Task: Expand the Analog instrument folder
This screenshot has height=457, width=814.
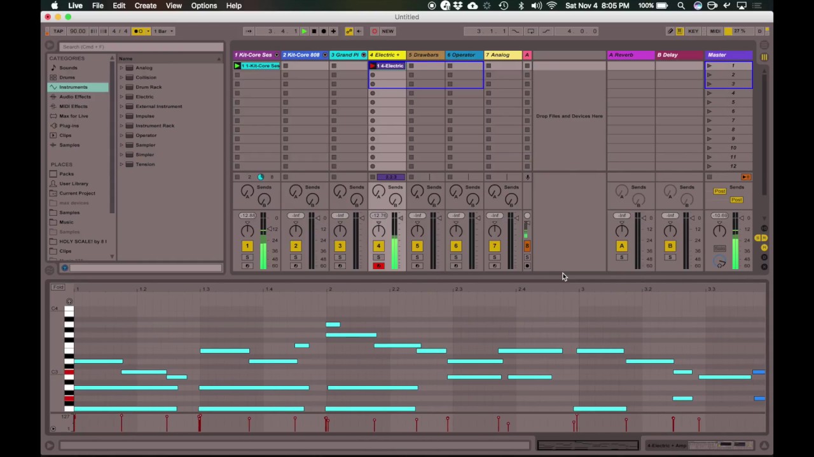Action: tap(121, 68)
